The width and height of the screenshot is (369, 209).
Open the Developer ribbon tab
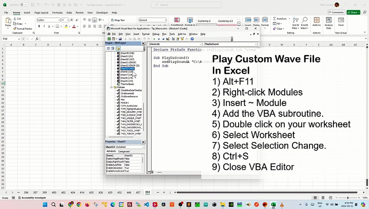click(102, 12)
